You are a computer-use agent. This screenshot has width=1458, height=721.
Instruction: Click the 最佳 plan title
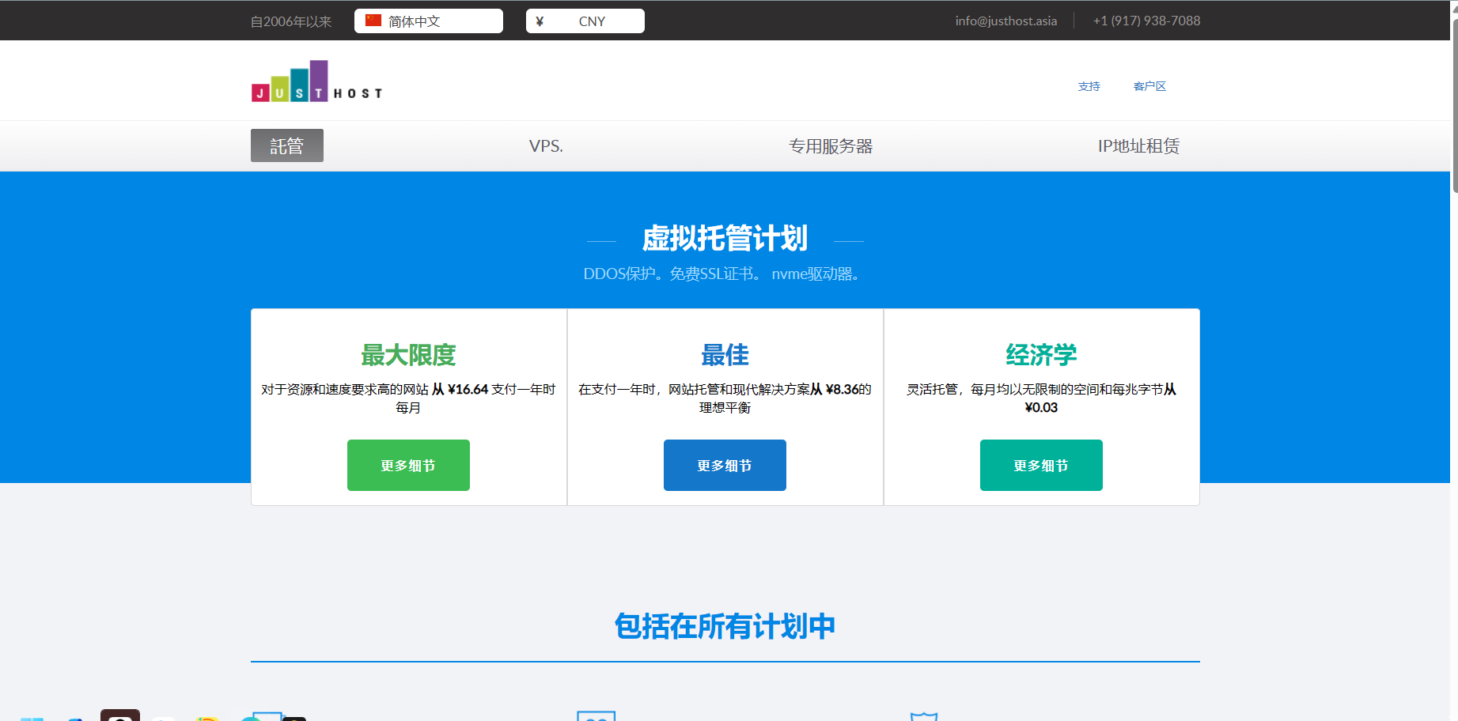click(725, 355)
